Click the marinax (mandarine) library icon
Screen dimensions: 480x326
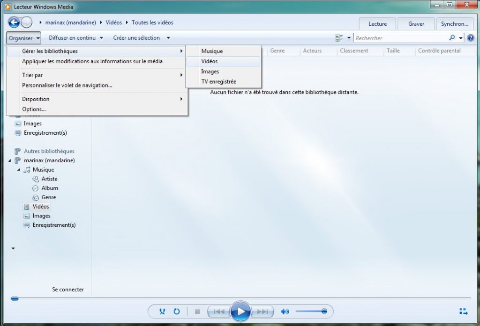[x=18, y=160]
